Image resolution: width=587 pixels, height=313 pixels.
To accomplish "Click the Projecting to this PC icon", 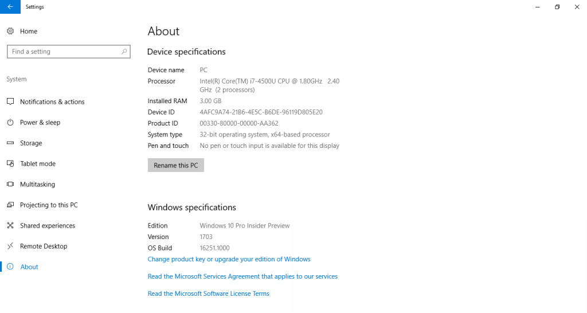I will pyautogui.click(x=10, y=205).
